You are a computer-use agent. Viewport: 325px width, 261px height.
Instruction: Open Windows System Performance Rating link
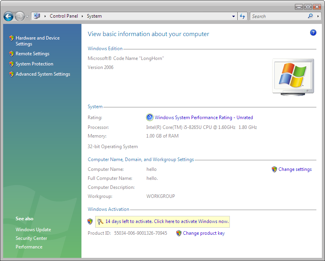(x=204, y=118)
